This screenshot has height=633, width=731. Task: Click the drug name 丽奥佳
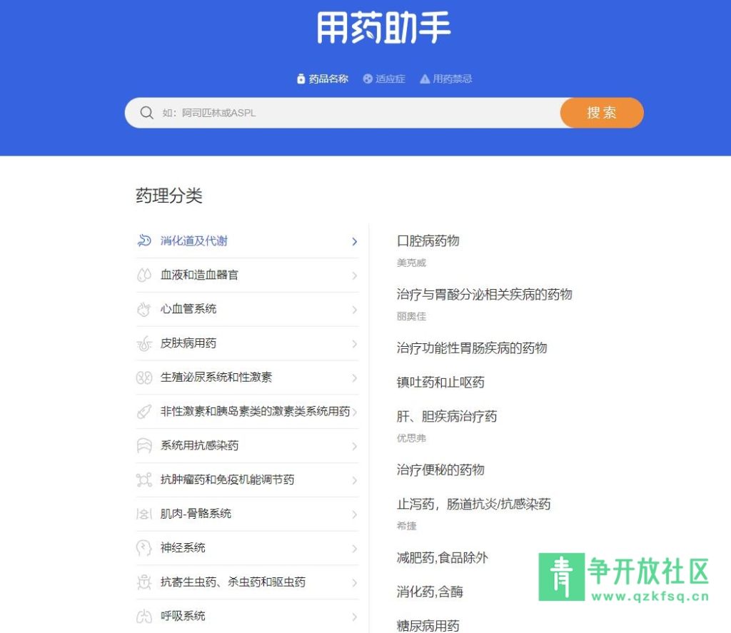pos(411,317)
